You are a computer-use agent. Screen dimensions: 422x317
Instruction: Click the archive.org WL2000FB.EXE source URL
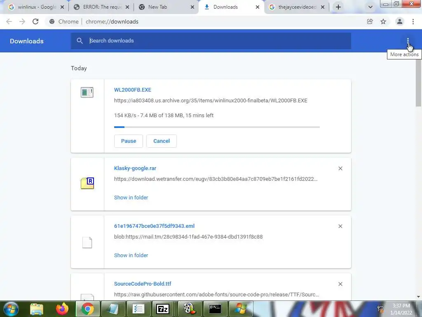click(x=211, y=101)
